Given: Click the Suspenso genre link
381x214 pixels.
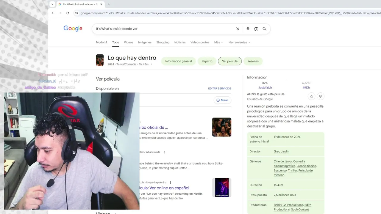Looking at the screenshot, I should click(x=280, y=171).
